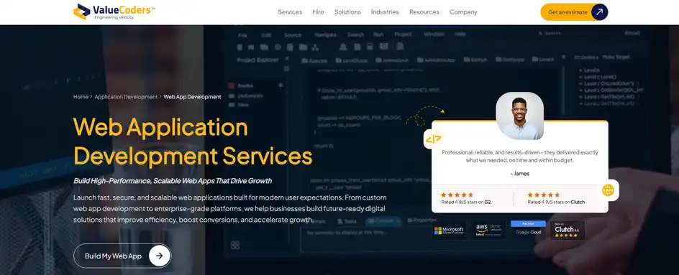Open the Industries menu
Viewport: 679px width, 275px height.
[x=385, y=12]
